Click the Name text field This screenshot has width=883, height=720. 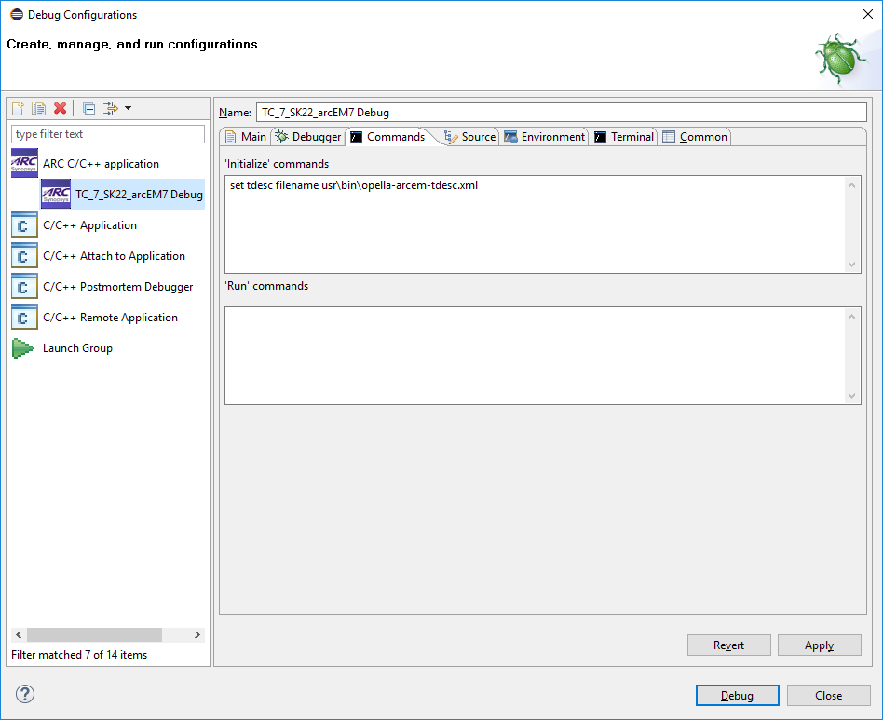pos(561,112)
